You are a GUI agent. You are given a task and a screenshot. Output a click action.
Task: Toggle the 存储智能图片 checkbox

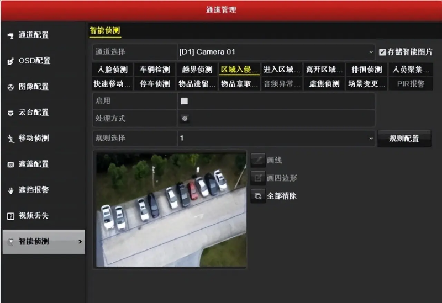[x=382, y=52]
